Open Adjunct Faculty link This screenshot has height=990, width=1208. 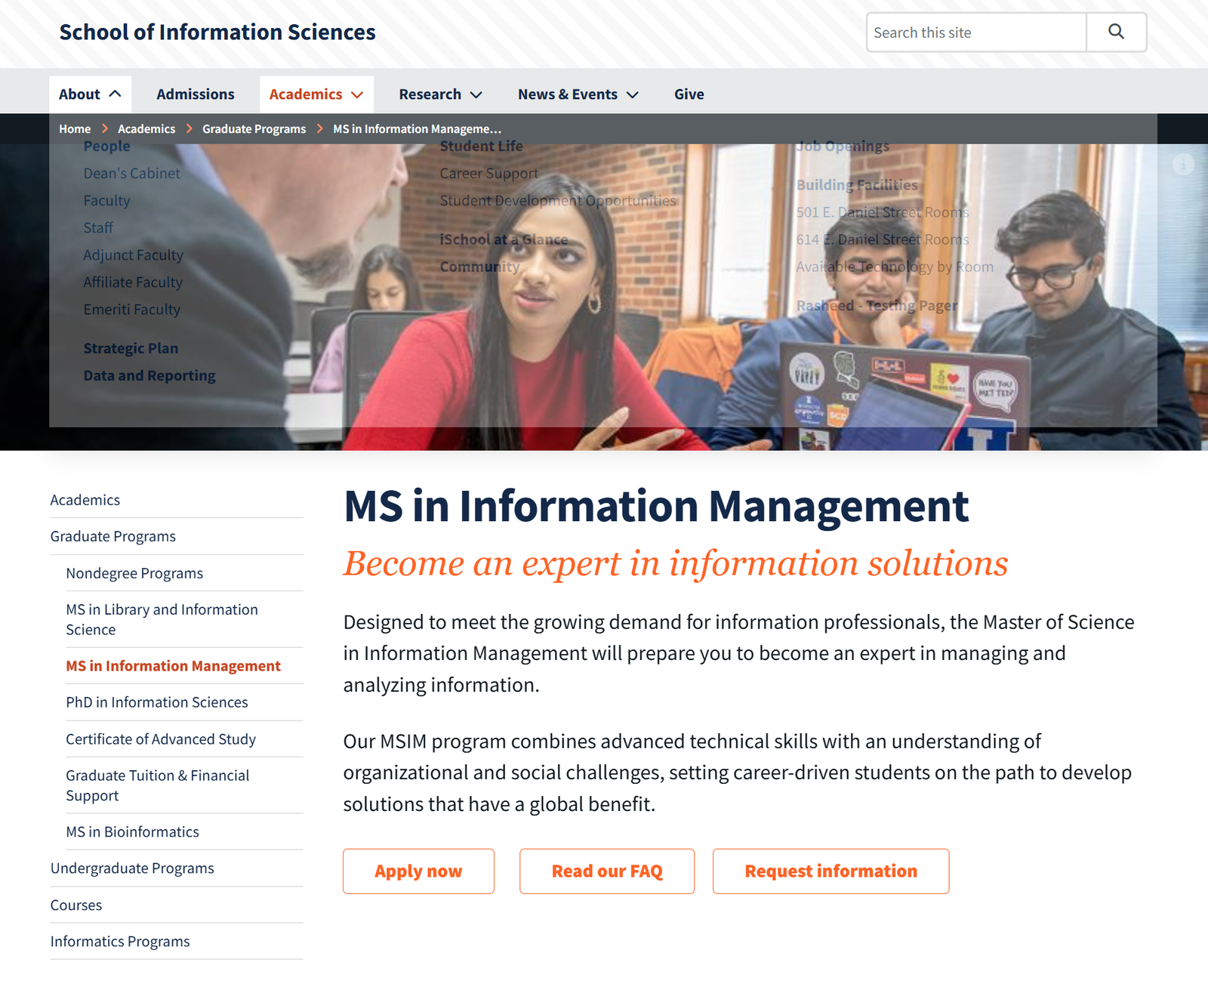point(133,255)
